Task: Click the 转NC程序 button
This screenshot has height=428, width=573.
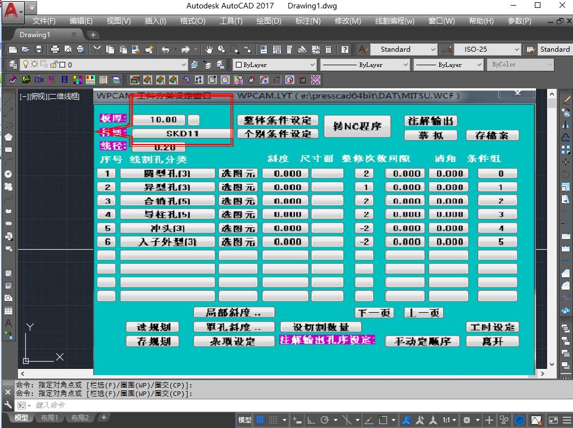Action: tap(357, 126)
